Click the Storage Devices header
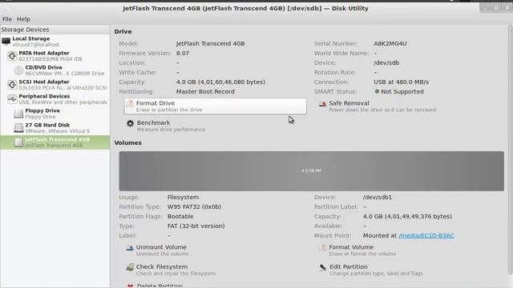Screen dimensions: 513x288 pos(55,30)
